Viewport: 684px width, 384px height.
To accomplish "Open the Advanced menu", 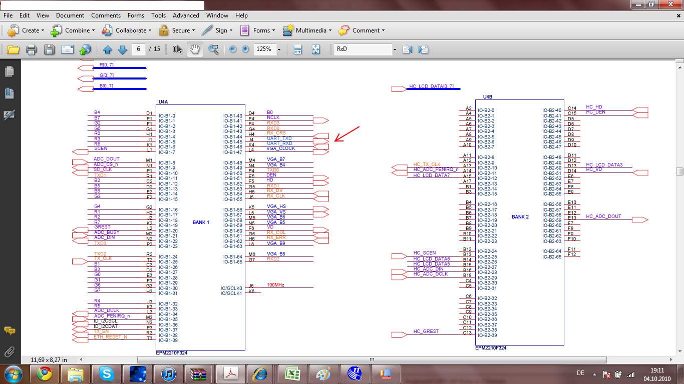I will click(186, 15).
